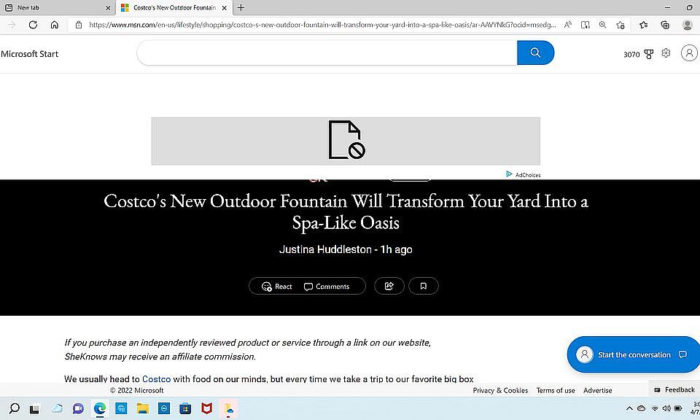Open File Explorer from taskbar
This screenshot has height=420, width=700.
point(142,408)
